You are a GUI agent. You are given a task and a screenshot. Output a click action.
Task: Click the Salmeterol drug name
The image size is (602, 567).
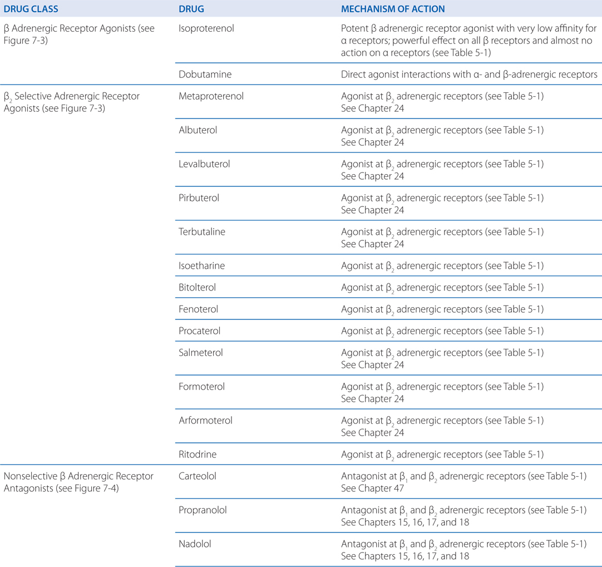(x=200, y=353)
